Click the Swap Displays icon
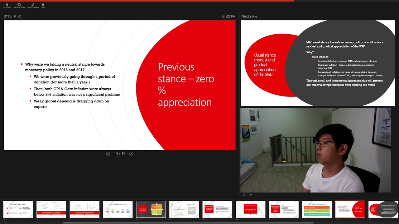This screenshot has height=224, width=399. tap(33, 5)
